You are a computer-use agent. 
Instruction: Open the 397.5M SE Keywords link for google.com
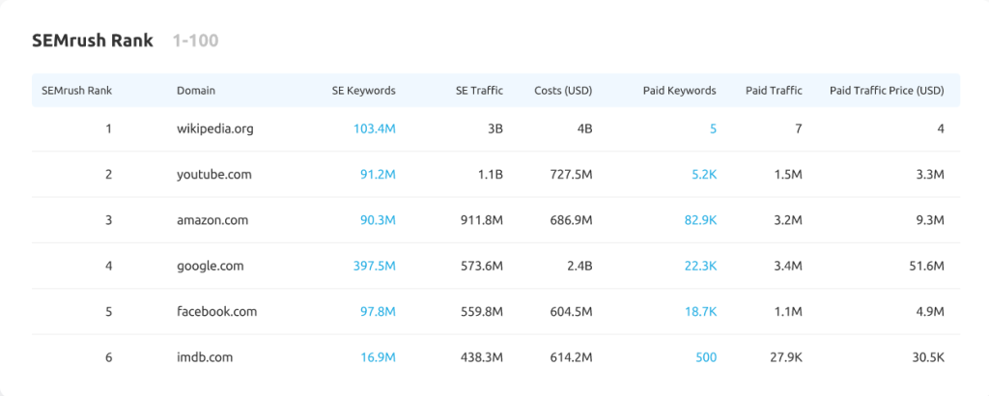[375, 267]
